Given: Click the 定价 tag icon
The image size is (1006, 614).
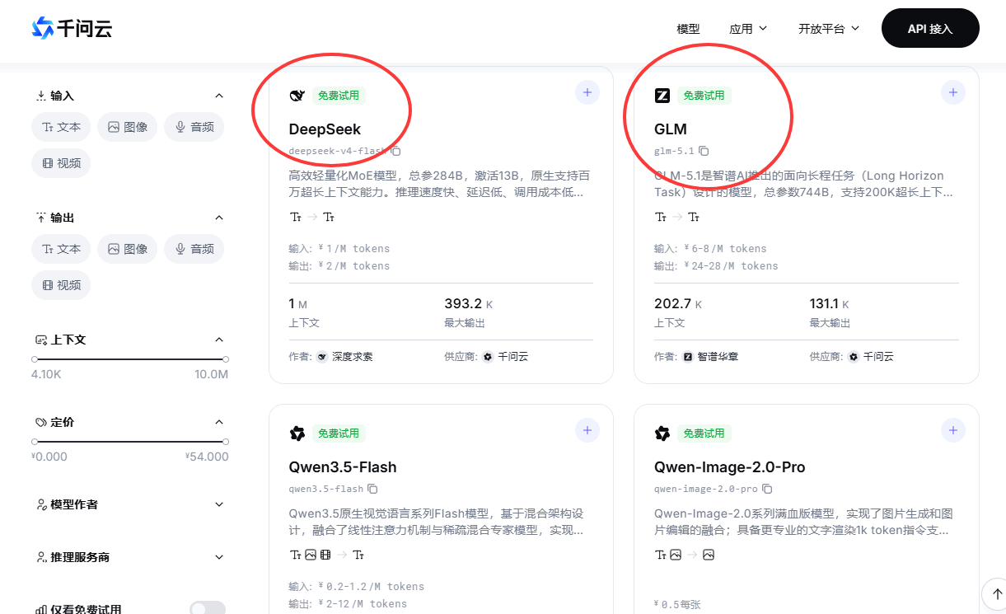Looking at the screenshot, I should click(x=41, y=422).
